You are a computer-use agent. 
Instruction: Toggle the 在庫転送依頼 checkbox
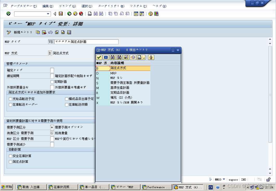click(67, 105)
